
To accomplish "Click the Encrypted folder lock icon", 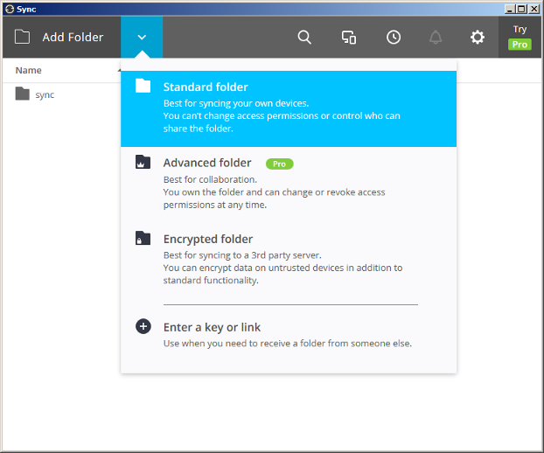I will (x=143, y=238).
